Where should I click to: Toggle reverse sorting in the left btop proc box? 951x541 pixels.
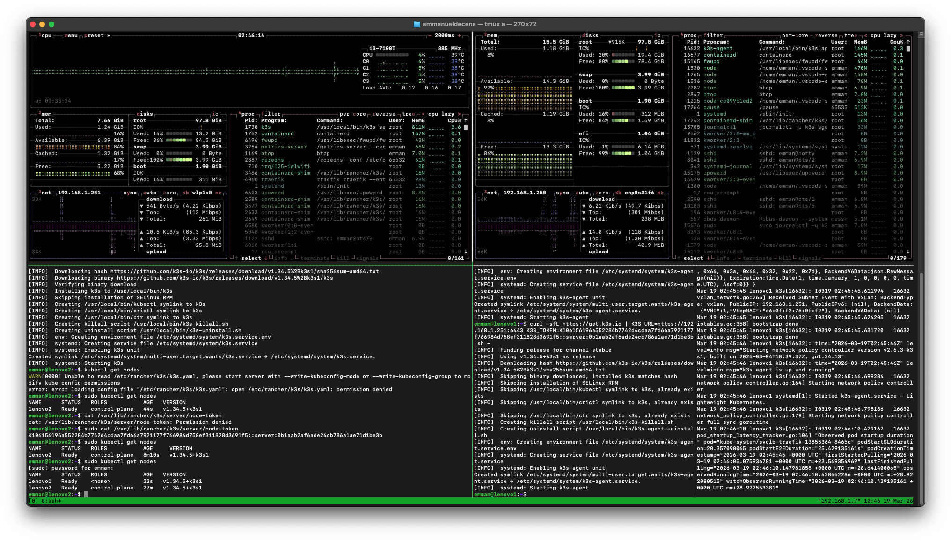384,114
